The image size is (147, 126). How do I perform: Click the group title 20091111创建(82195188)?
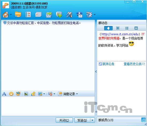29,3
